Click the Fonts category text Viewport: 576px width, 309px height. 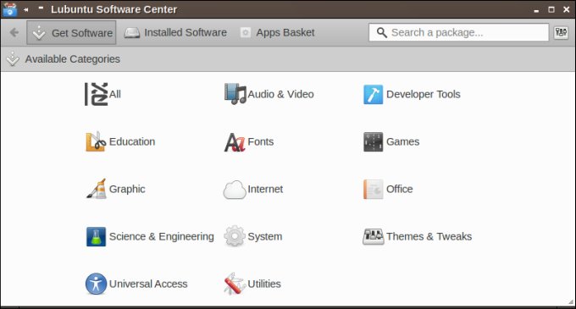[x=260, y=141]
